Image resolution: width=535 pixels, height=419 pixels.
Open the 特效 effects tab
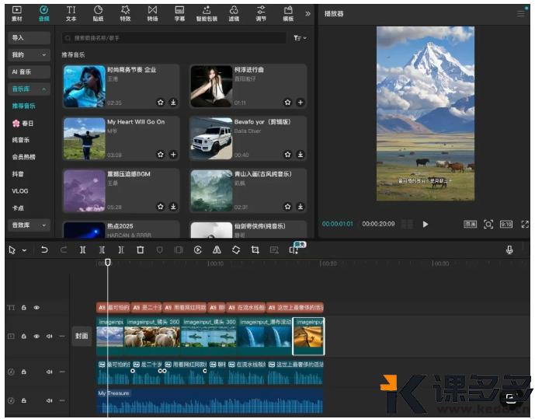tap(125, 12)
